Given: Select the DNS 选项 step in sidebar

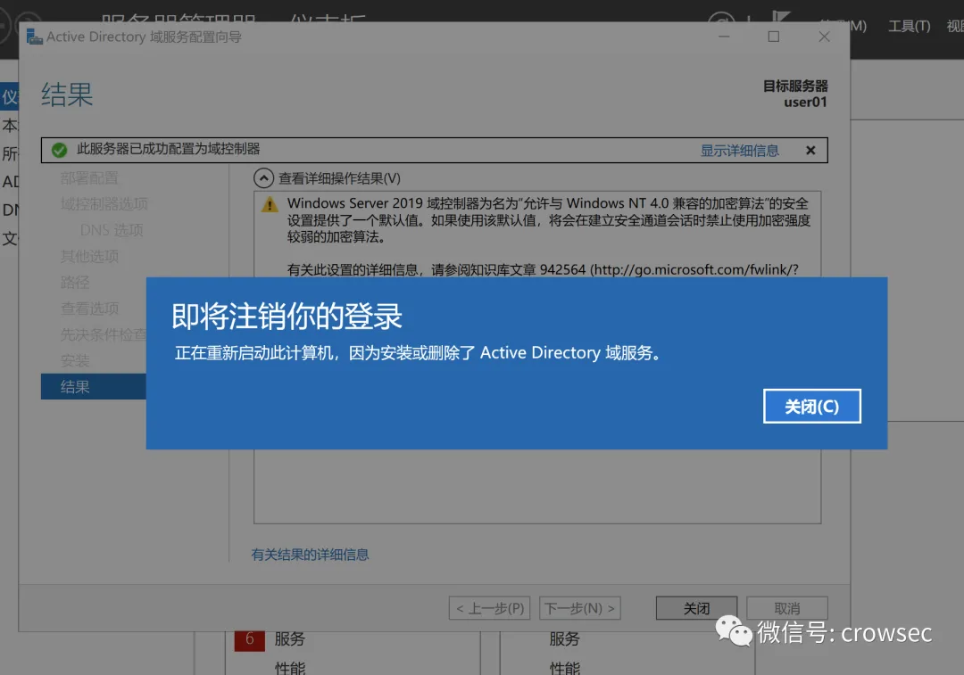Looking at the screenshot, I should (112, 230).
